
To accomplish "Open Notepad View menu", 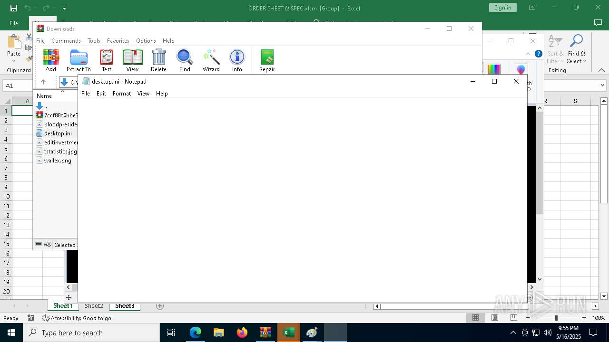I will coord(143,94).
